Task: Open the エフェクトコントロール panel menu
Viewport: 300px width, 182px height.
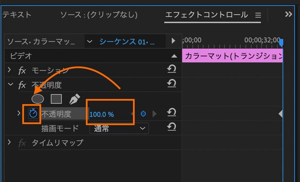Action: 258,15
